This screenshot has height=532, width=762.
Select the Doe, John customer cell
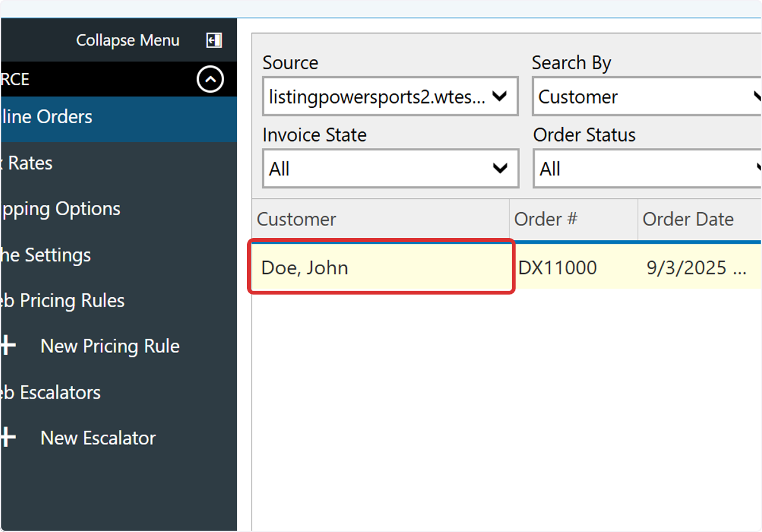[x=380, y=267]
